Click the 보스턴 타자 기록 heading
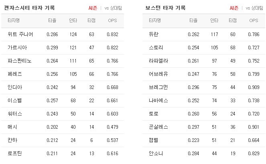This screenshot has width=266, height=164. (165, 8)
